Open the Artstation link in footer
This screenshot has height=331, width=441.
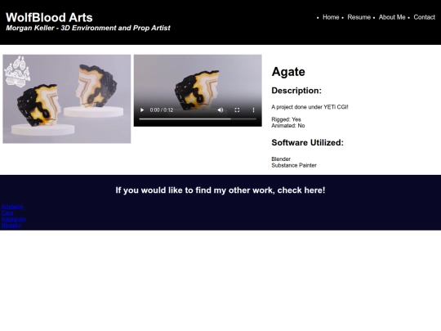point(12,207)
